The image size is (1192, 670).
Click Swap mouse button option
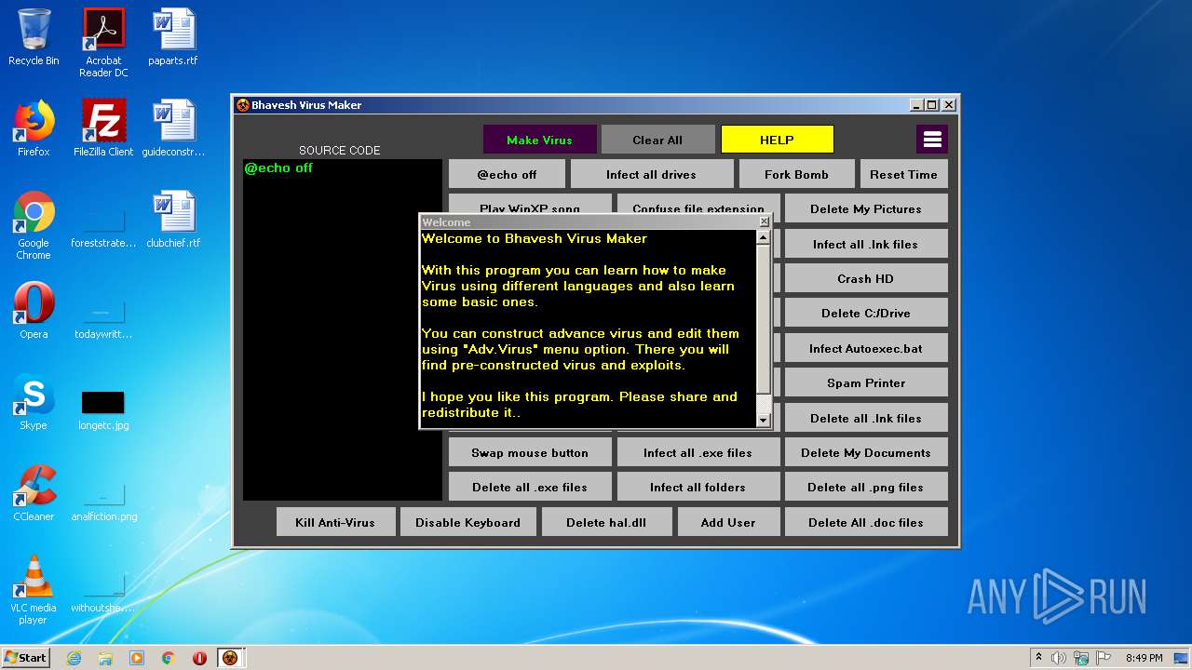coord(530,452)
